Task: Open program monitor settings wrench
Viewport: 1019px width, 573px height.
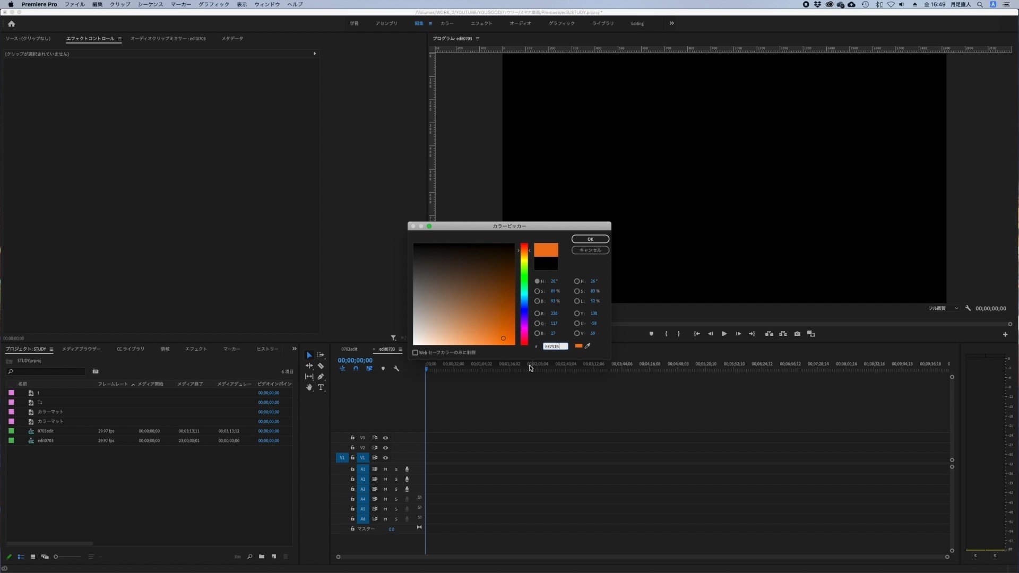Action: pyautogui.click(x=968, y=308)
